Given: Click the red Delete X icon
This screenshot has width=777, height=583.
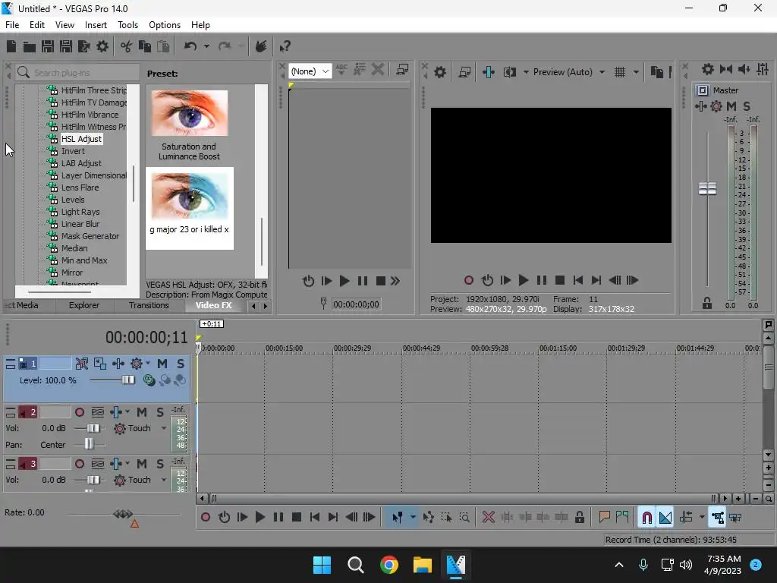Looking at the screenshot, I should [488, 518].
